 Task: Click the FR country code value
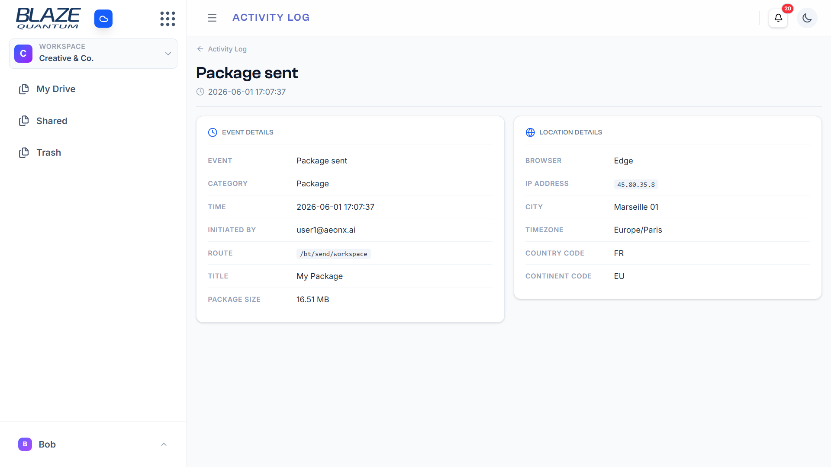pyautogui.click(x=619, y=253)
